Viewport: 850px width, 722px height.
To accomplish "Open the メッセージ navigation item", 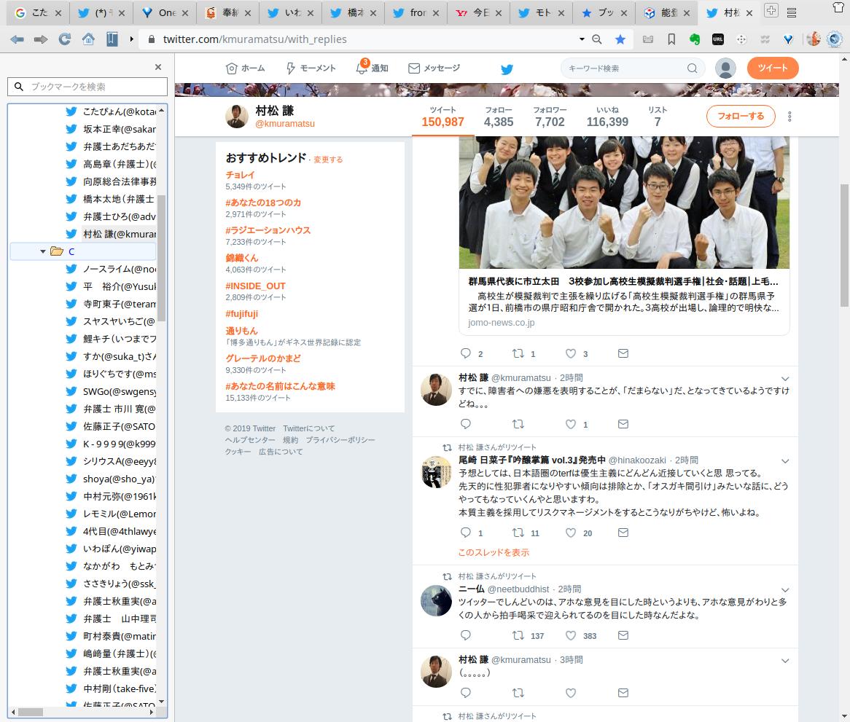I will (x=434, y=68).
